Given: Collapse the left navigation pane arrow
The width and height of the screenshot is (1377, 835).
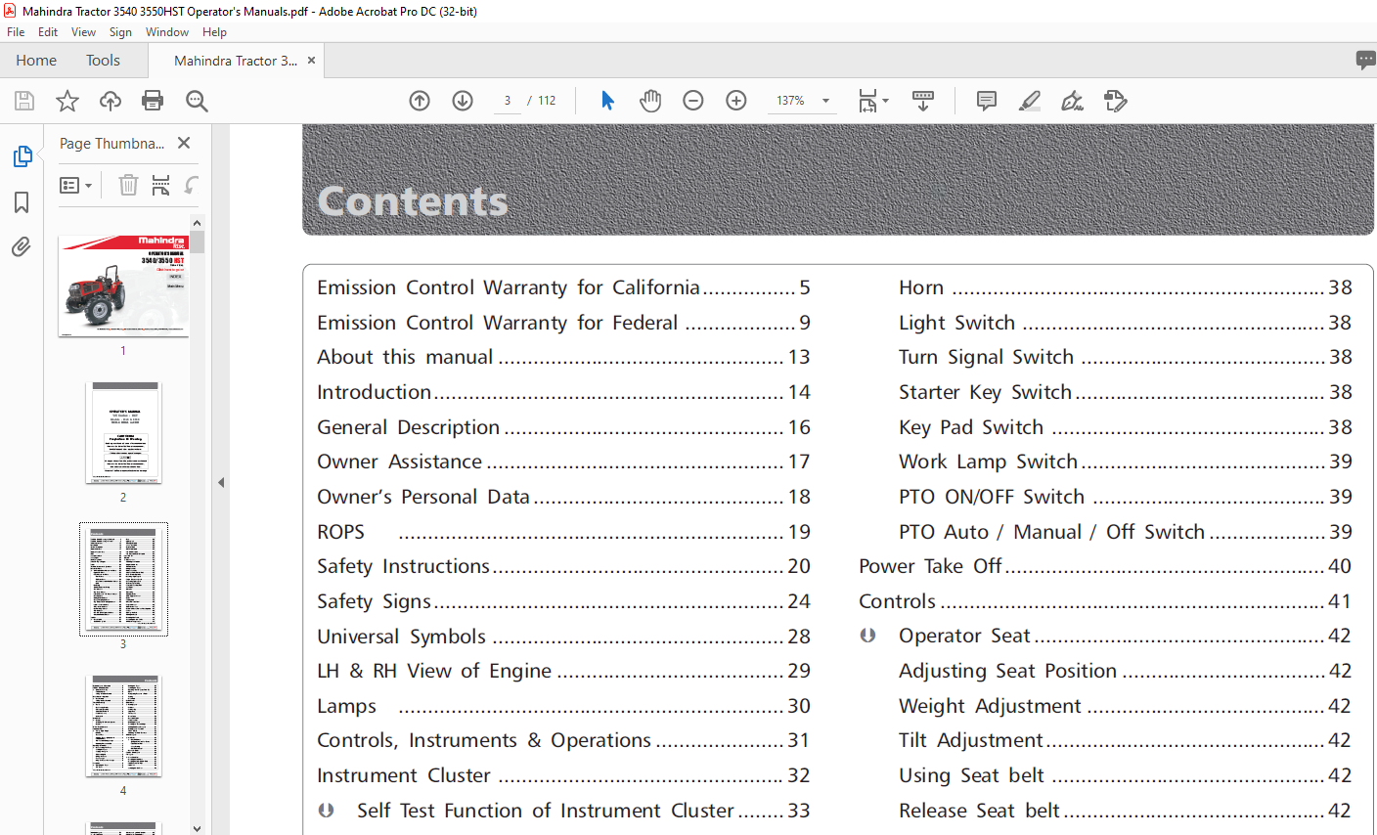Looking at the screenshot, I should point(221,482).
